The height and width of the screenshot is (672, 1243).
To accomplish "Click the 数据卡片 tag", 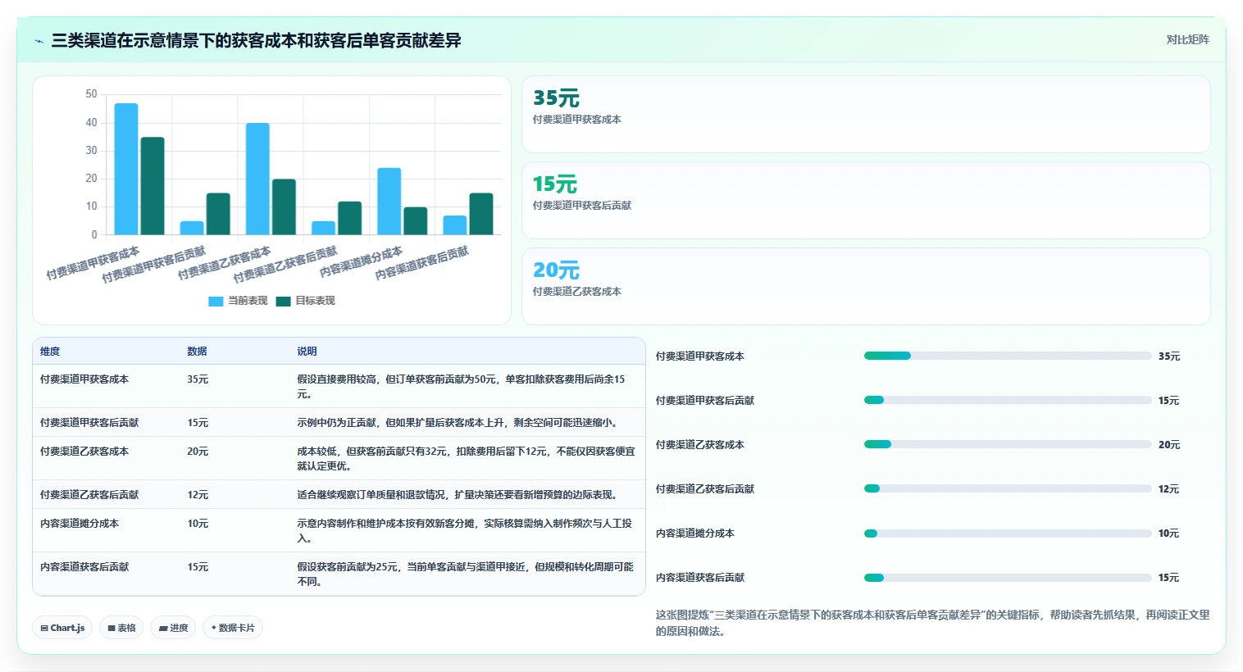I will (x=233, y=628).
